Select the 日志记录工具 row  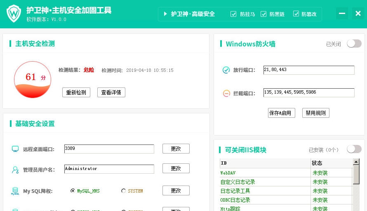[286, 191]
